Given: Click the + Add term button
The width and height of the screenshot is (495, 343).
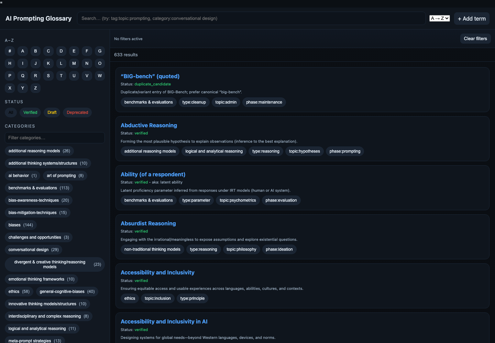Looking at the screenshot, I should (x=472, y=19).
